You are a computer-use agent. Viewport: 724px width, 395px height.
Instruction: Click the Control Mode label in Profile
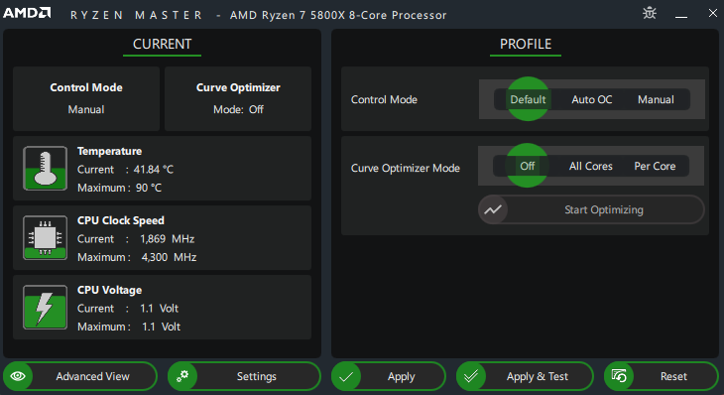coord(384,100)
